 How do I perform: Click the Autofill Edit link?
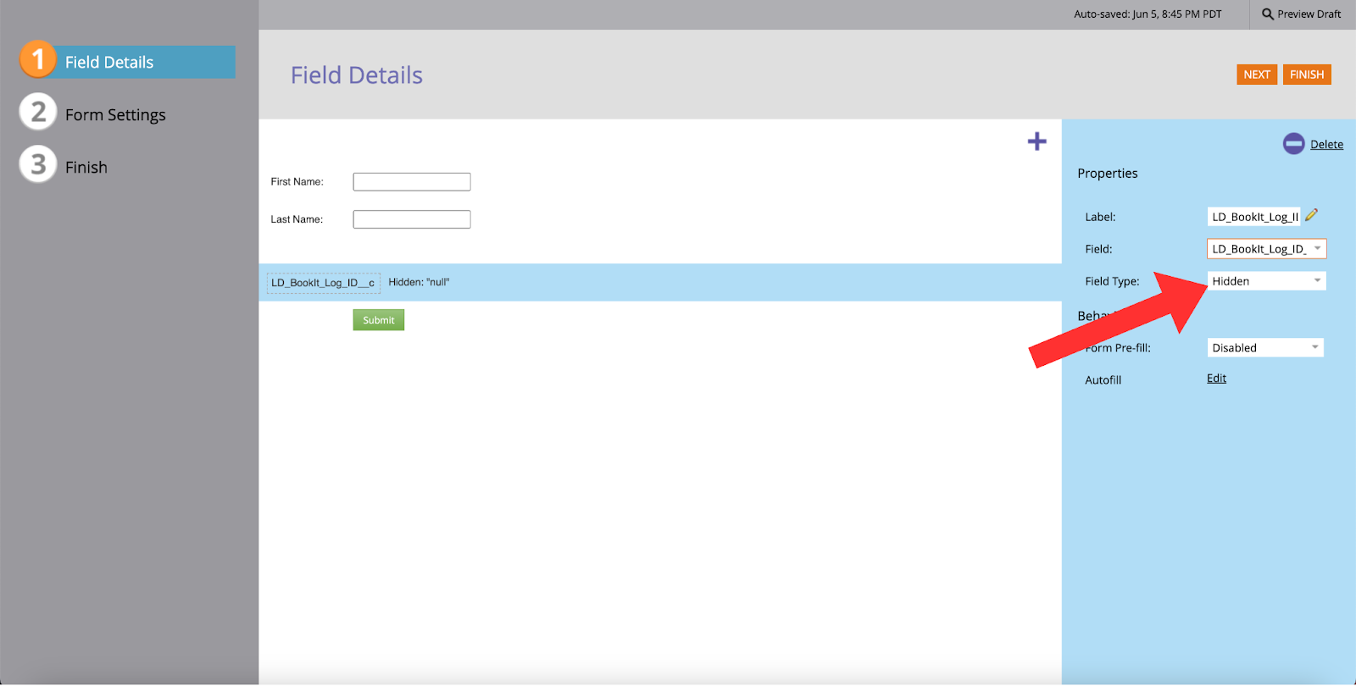(1216, 379)
